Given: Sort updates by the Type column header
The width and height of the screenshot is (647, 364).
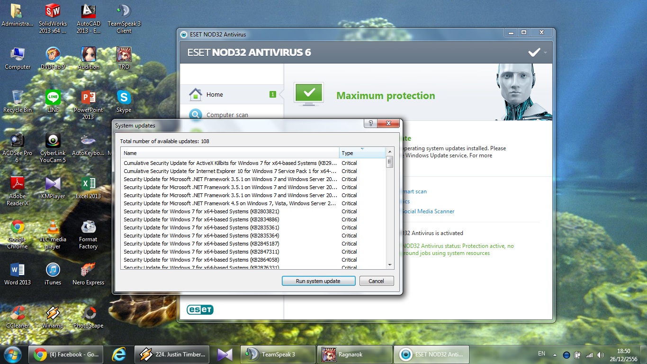Looking at the screenshot, I should pyautogui.click(x=362, y=153).
